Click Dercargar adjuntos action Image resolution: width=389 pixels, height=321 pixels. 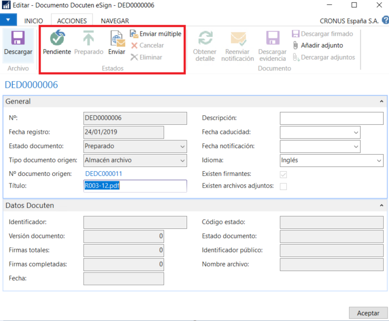pos(324,58)
